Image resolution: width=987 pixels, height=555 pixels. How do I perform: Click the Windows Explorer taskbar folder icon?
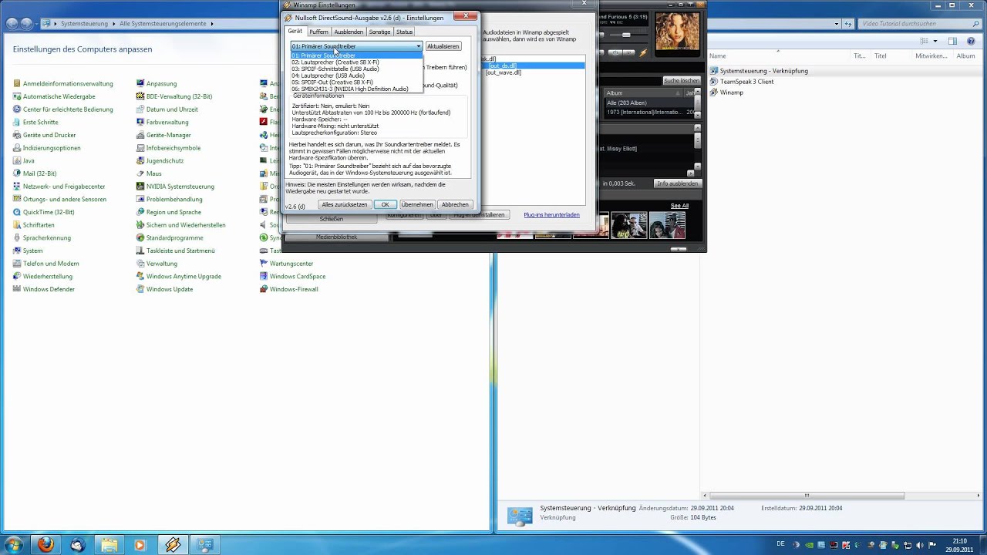(x=109, y=544)
